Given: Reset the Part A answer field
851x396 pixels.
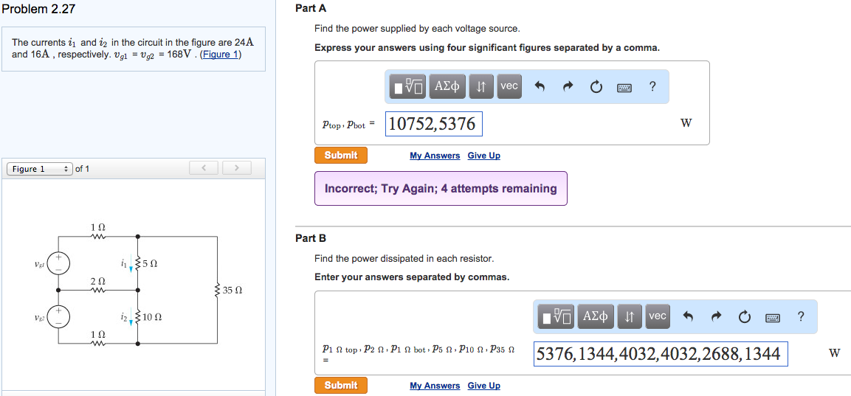Looking at the screenshot, I should point(596,87).
